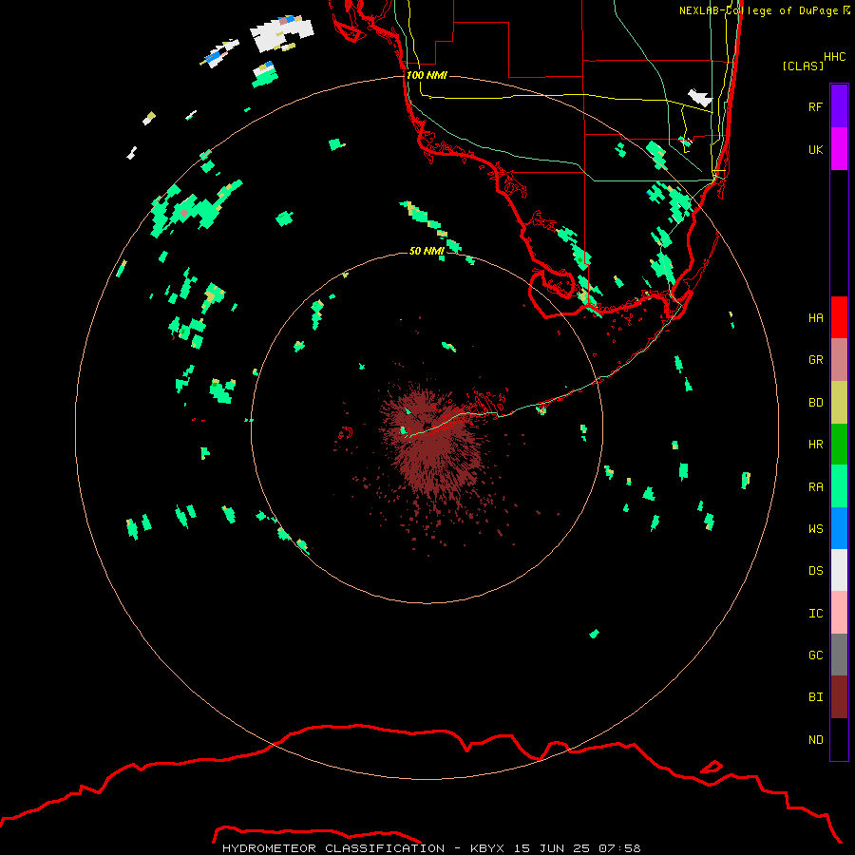The height and width of the screenshot is (855, 855).
Task: Select the BD yellow legend swatch
Action: [x=839, y=403]
